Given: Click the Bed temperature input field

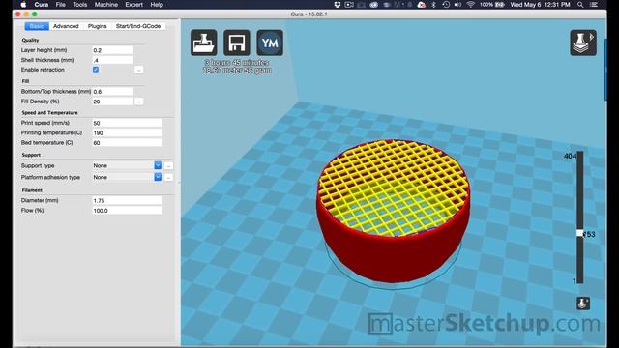Looking at the screenshot, I should [127, 143].
